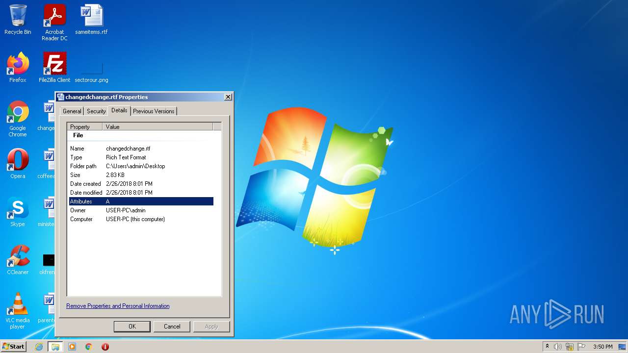The width and height of the screenshot is (628, 353).
Task: Click the 3:50 PM taskbar clock
Action: (x=602, y=347)
